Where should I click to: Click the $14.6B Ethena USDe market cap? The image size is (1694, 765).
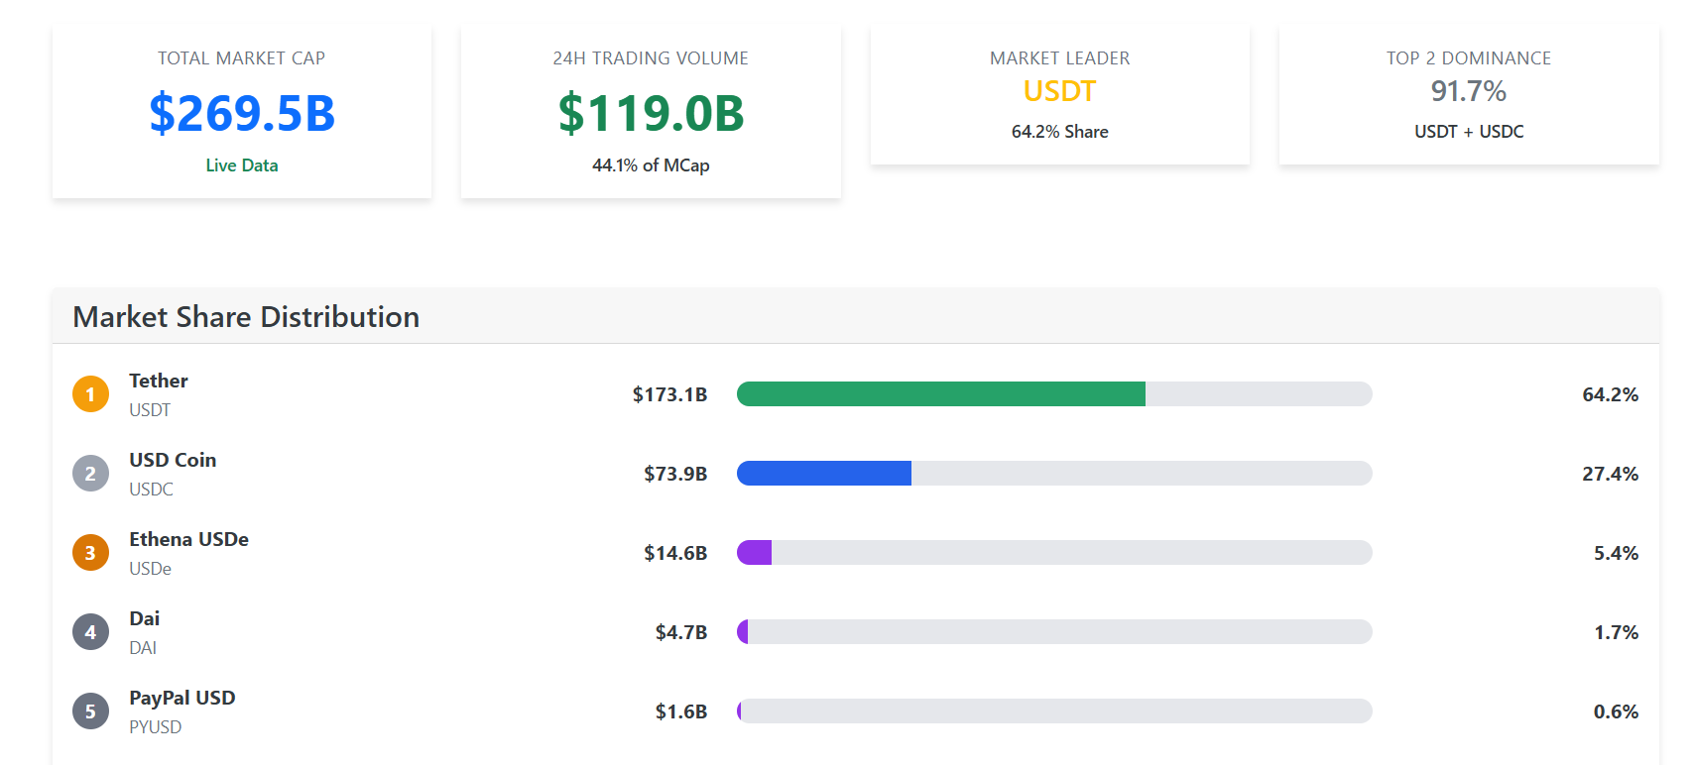coord(675,553)
